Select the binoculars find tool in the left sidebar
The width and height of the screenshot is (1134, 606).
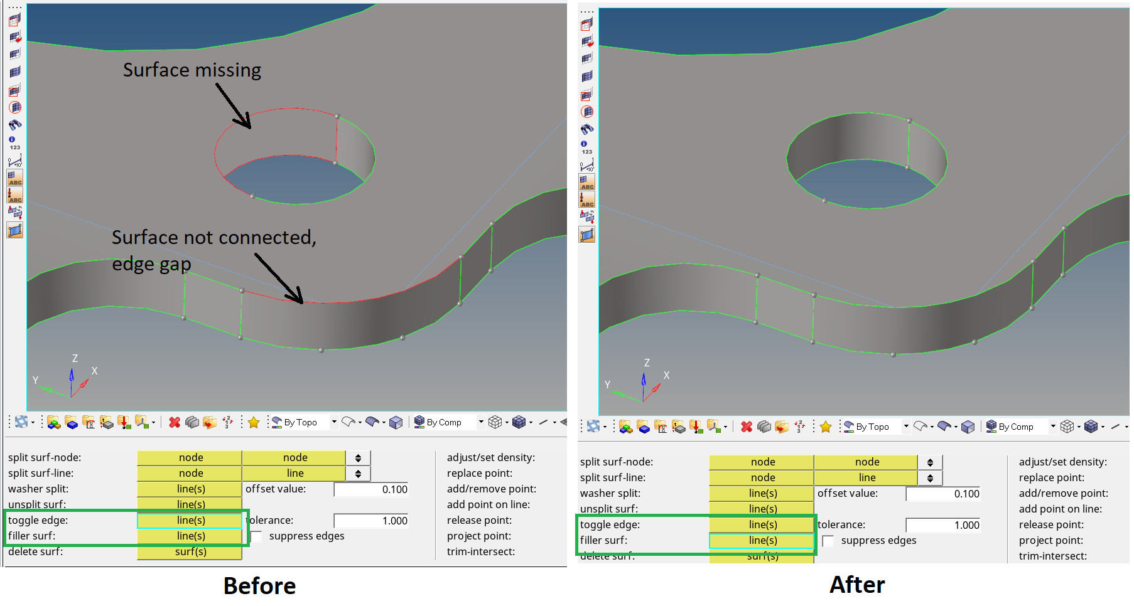pyautogui.click(x=14, y=124)
